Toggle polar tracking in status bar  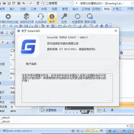pyautogui.click(x=87, y=131)
